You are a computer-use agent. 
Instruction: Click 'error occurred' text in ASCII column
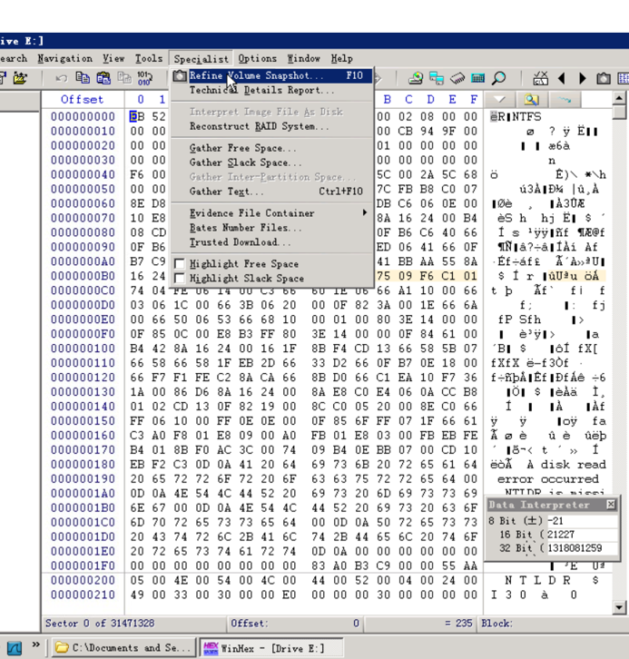548,479
